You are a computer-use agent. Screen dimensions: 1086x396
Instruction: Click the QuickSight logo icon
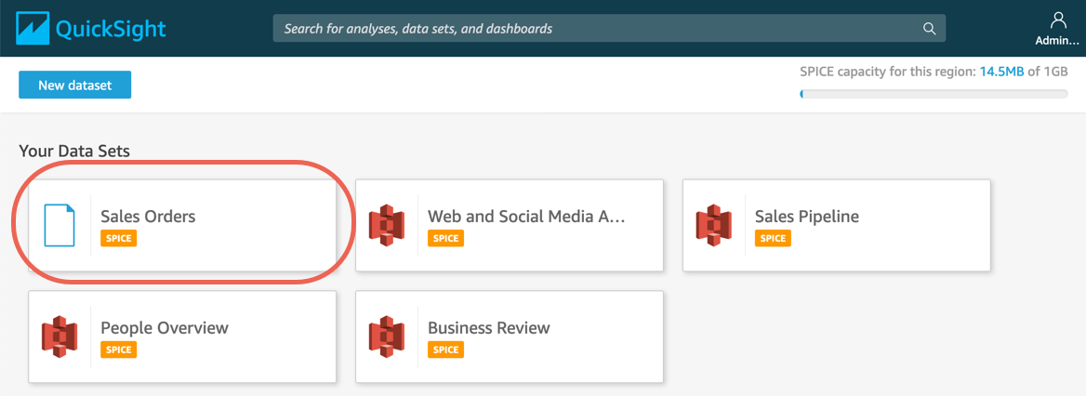(x=32, y=29)
